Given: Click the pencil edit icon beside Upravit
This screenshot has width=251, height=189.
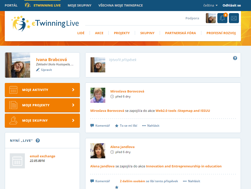Looking at the screenshot, I should pyautogui.click(x=38, y=70).
